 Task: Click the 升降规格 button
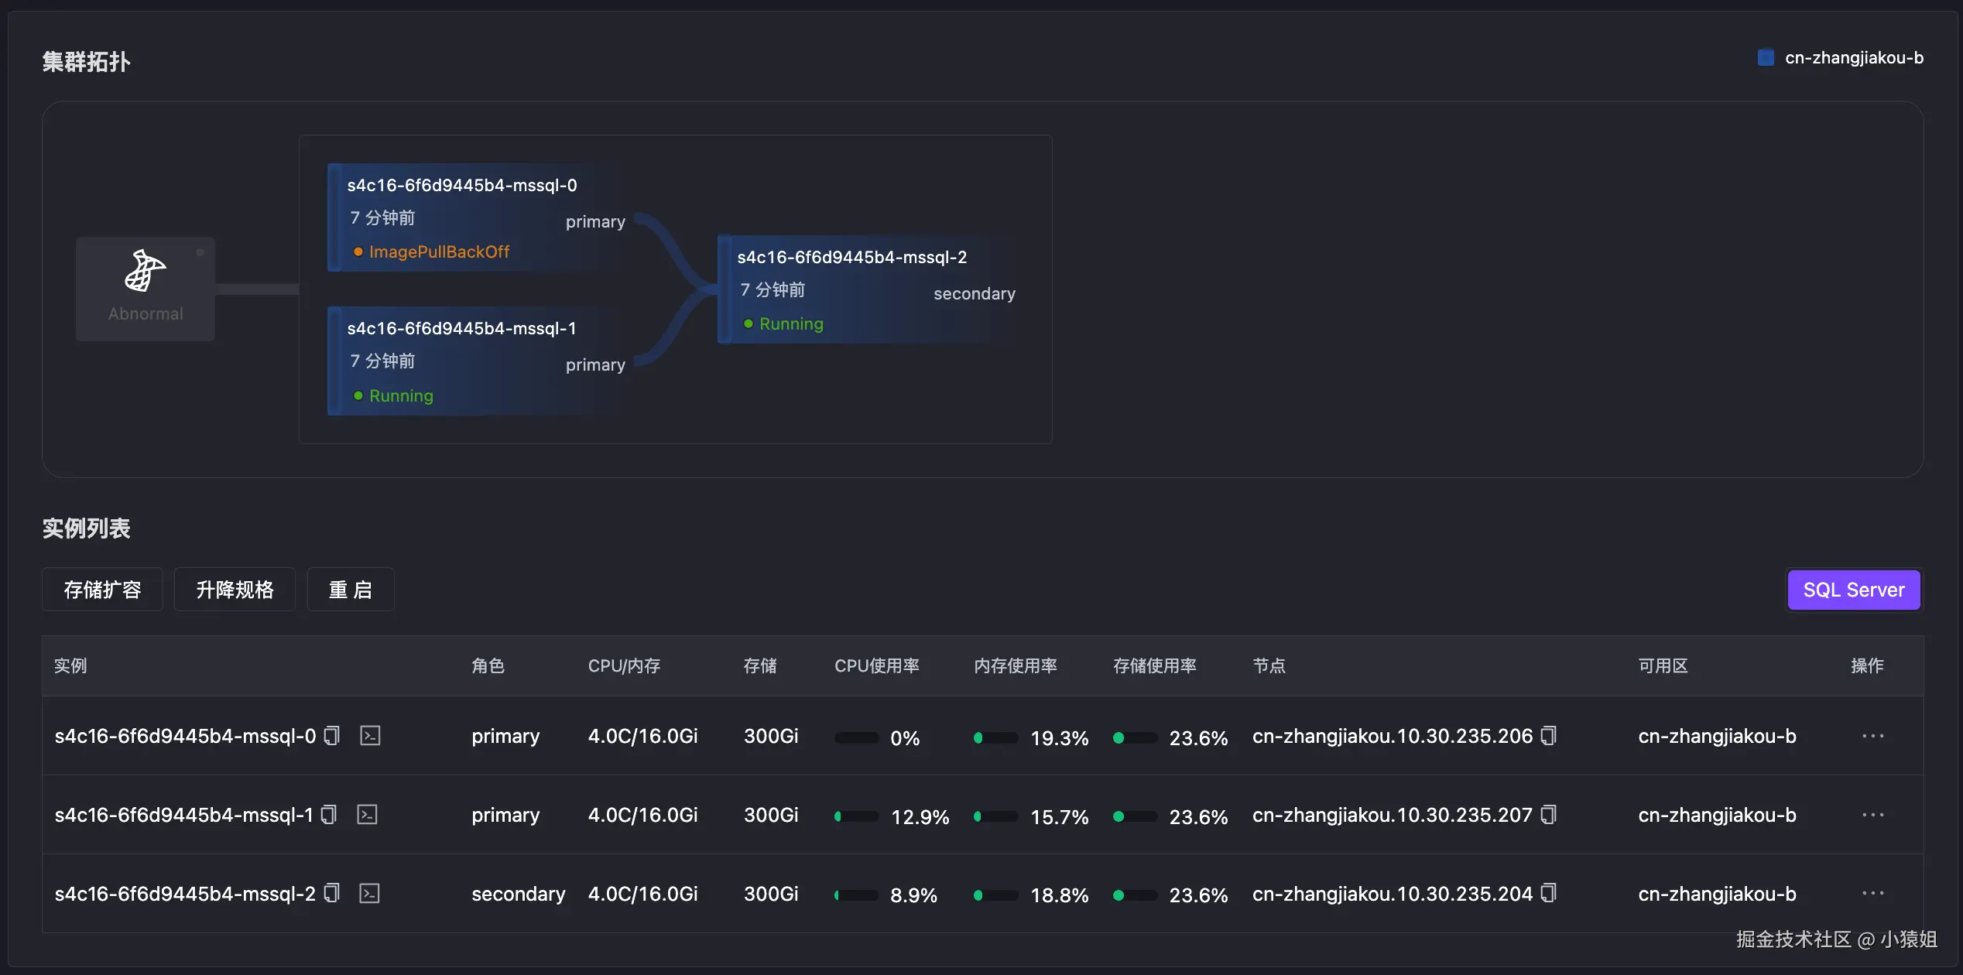(235, 590)
